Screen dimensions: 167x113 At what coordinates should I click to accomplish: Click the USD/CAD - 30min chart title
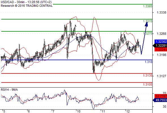click(x=26, y=2)
